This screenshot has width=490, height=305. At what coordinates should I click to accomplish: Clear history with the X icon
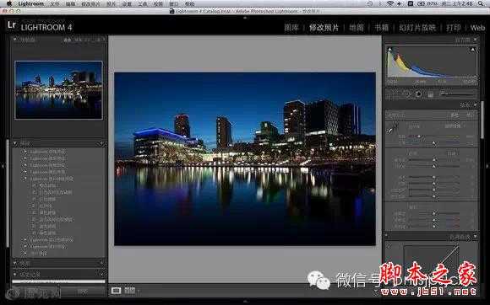[101, 274]
